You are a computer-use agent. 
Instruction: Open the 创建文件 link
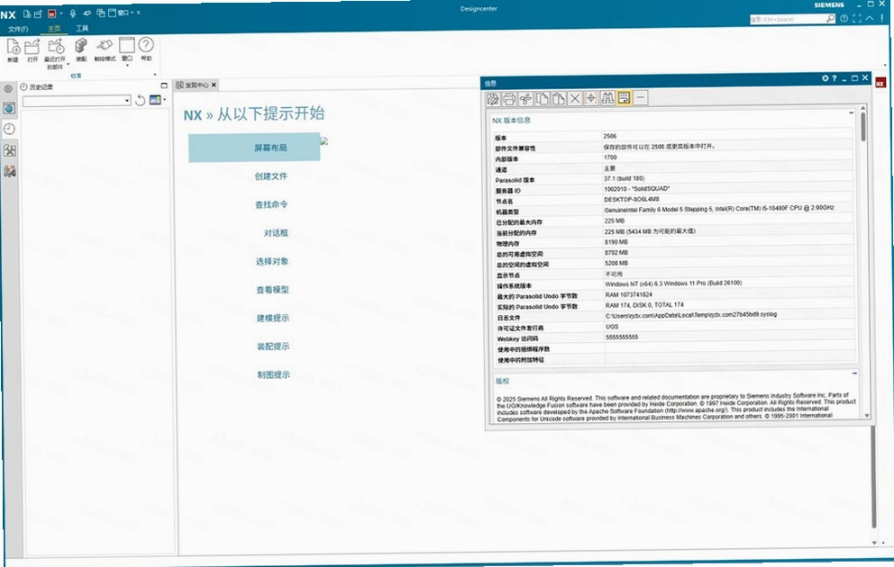coord(271,175)
